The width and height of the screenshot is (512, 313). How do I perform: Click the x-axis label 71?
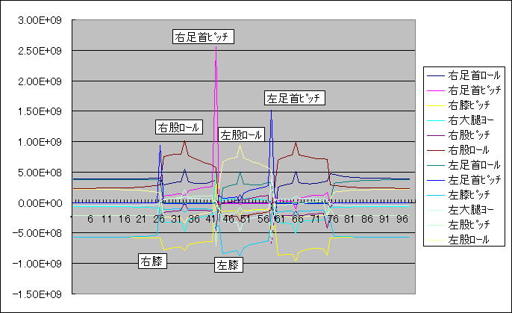[x=316, y=219]
